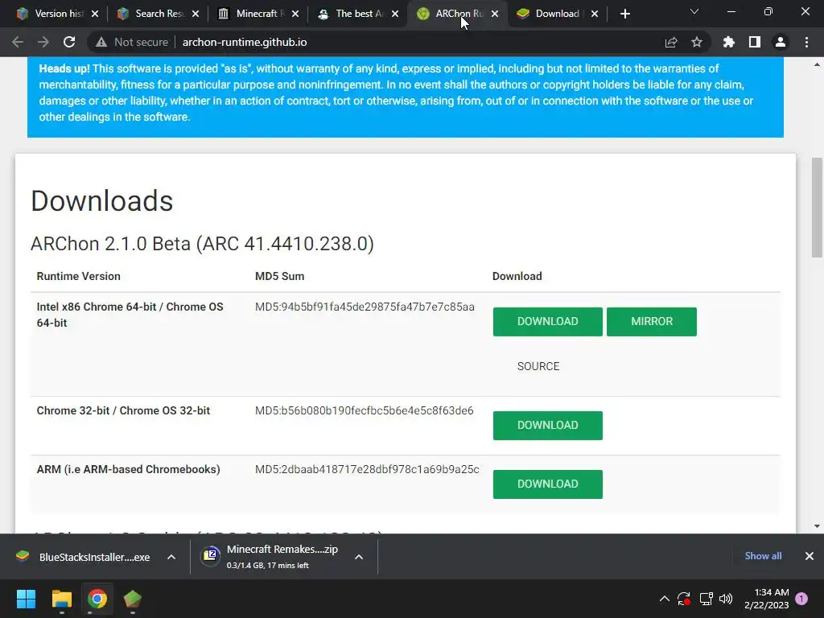This screenshot has width=824, height=618.
Task: Share this page via share icon
Action: click(x=671, y=42)
